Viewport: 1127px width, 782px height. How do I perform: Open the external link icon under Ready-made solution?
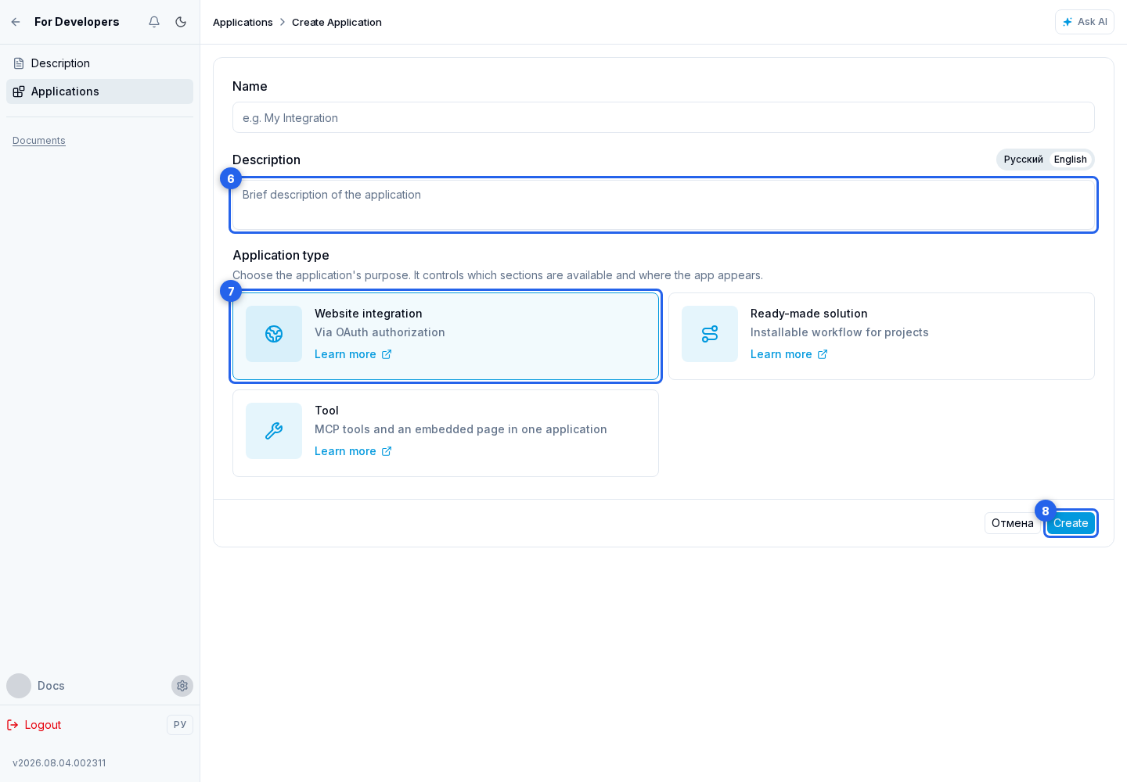point(823,354)
